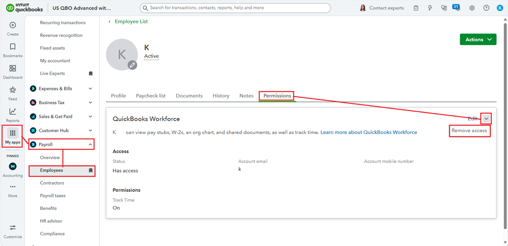Switch to the Documents tab
Screen dimensions: 508x246
pyautogui.click(x=189, y=96)
